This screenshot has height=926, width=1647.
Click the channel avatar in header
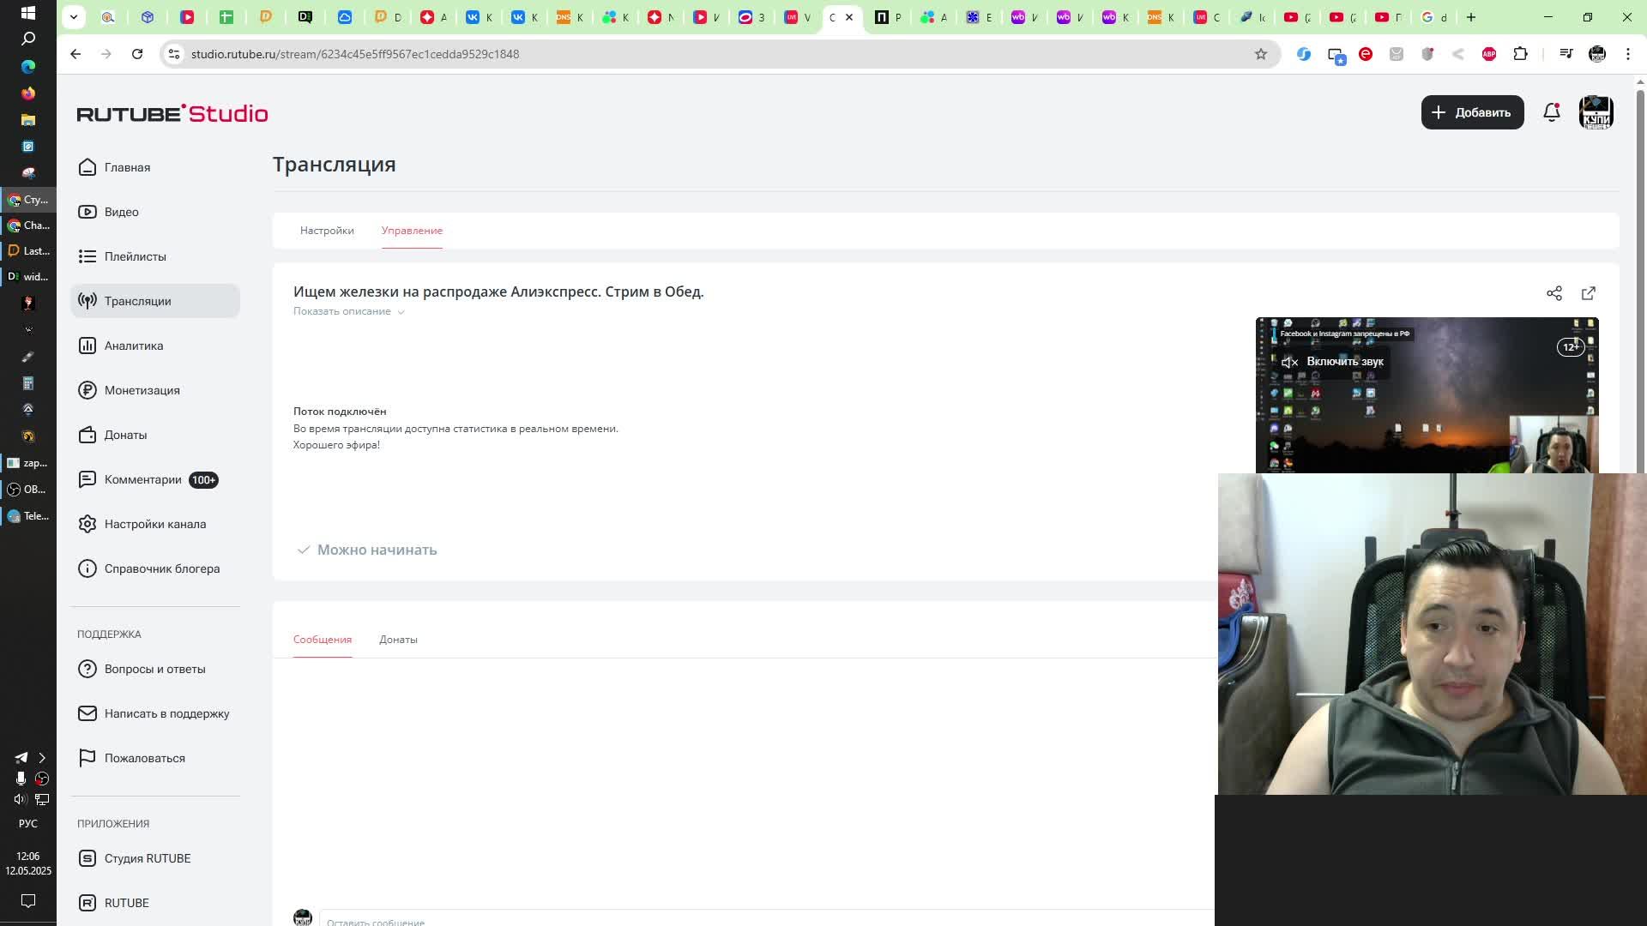[1596, 112]
